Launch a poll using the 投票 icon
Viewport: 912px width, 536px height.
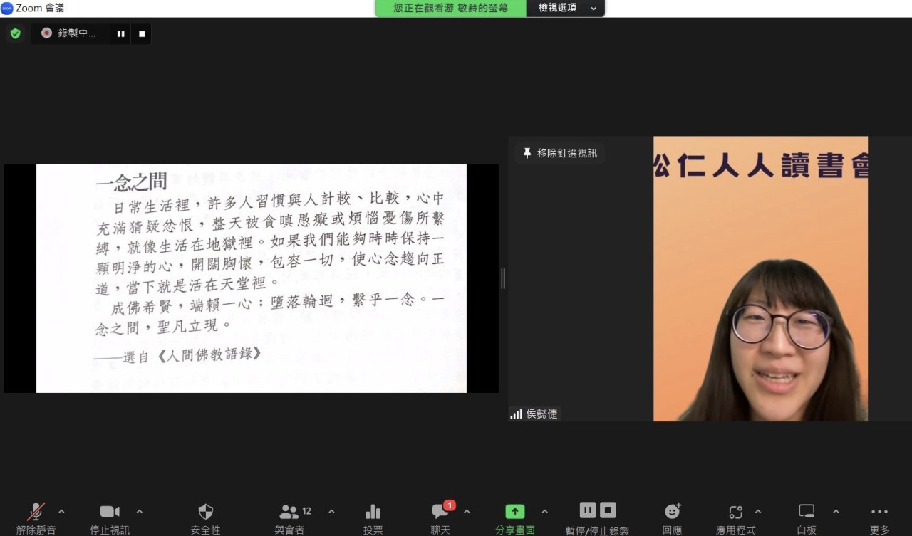(x=373, y=511)
